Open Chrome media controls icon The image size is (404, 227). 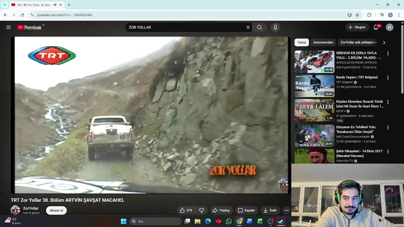click(x=382, y=15)
